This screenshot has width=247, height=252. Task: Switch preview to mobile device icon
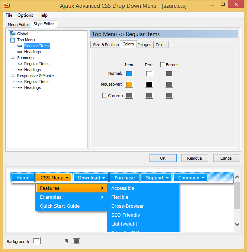click(66, 241)
